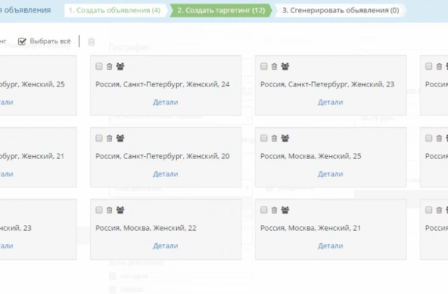
Task: Check the Санкт-Петербург, Женский, 24 card checkbox
Action: pyautogui.click(x=99, y=67)
